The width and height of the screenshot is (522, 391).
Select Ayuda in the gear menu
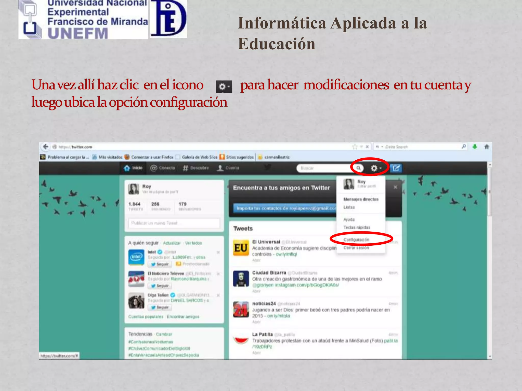click(349, 219)
